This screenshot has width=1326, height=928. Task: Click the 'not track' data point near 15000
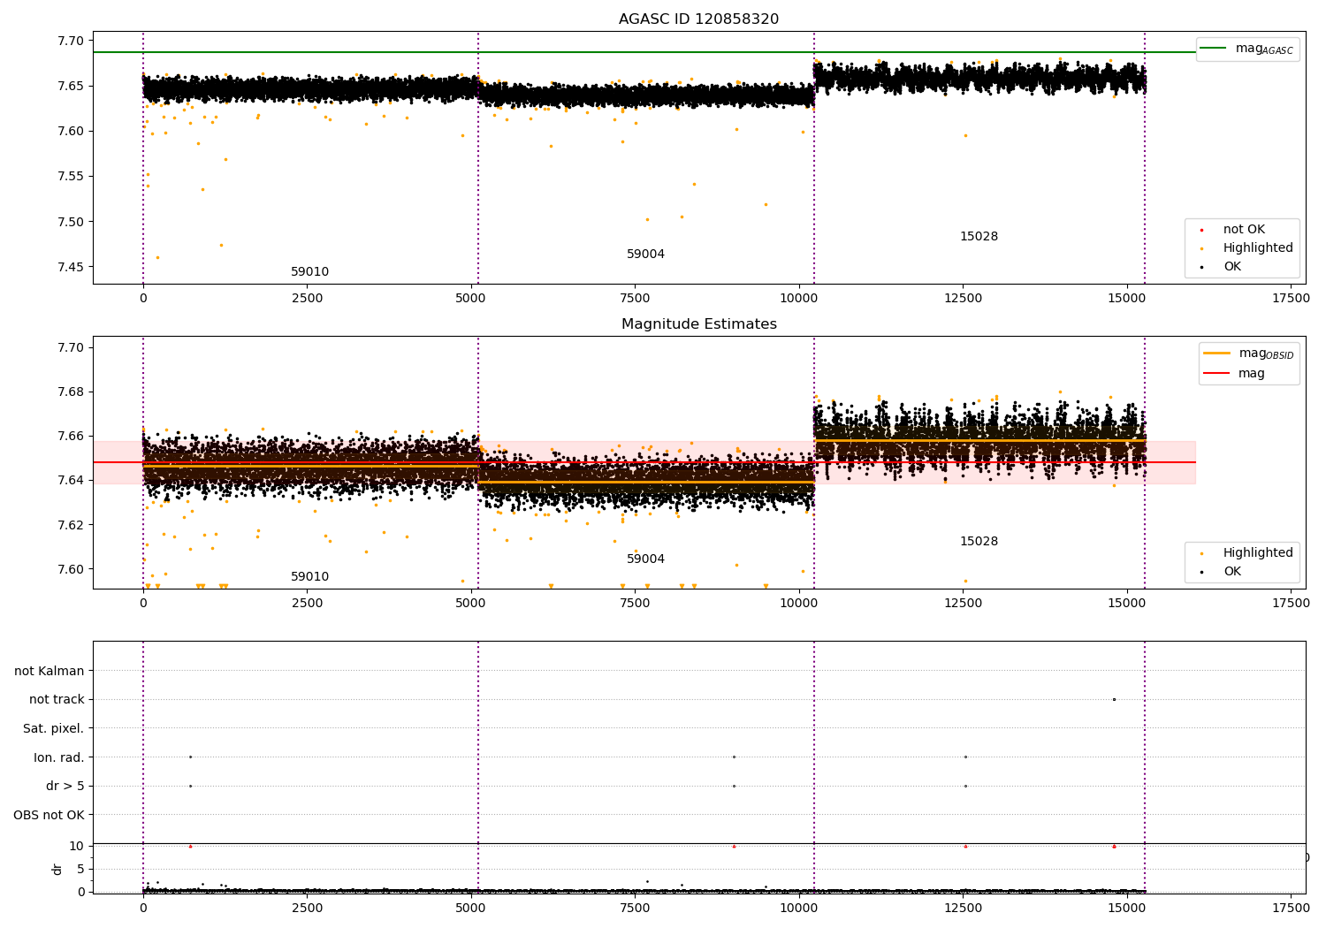point(1114,699)
